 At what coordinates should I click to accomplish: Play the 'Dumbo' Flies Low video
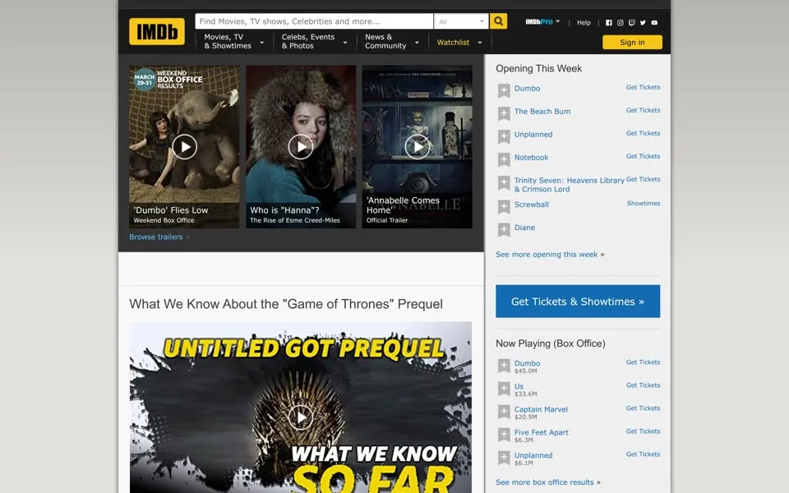185,147
